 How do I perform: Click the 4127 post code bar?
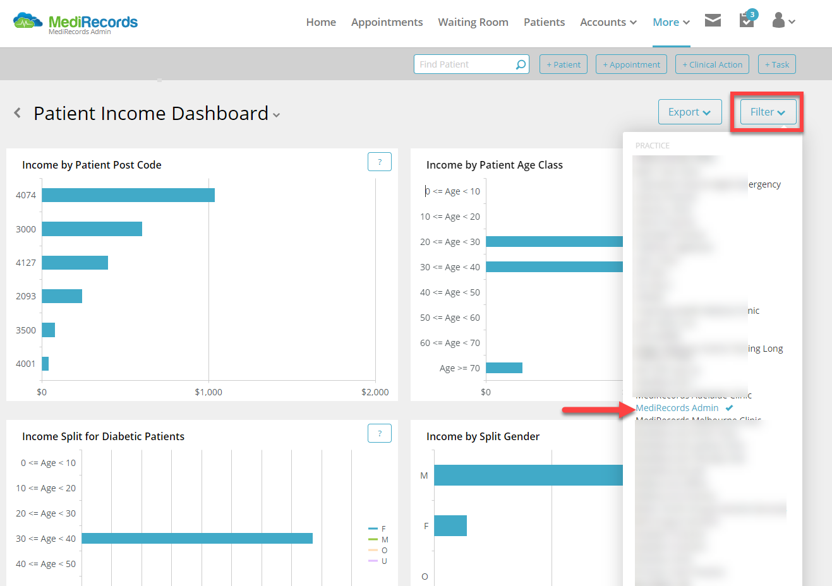pos(75,262)
